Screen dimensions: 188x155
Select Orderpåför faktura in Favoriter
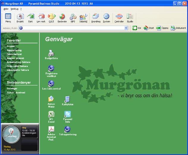17,66
